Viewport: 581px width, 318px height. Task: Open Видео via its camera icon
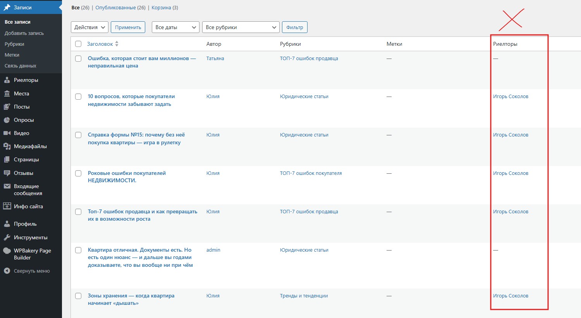pos(7,133)
